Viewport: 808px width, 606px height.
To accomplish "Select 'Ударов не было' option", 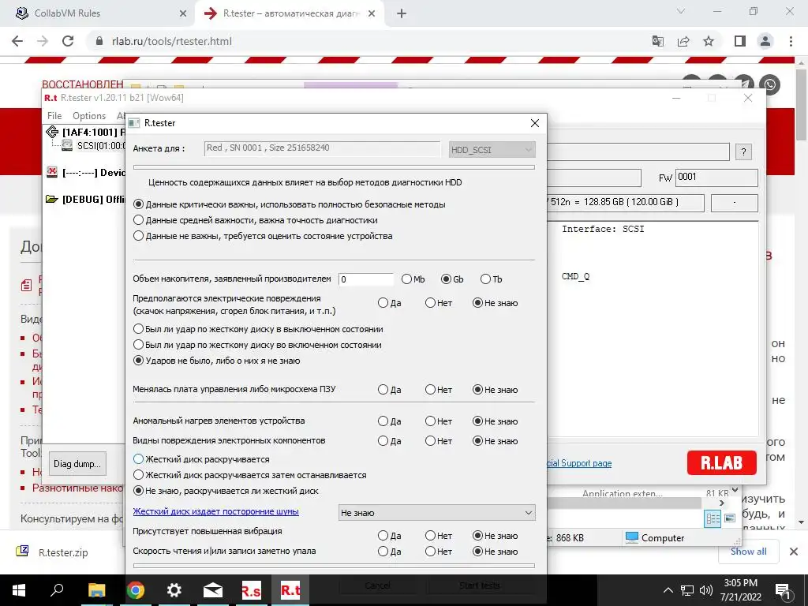I will coord(138,361).
